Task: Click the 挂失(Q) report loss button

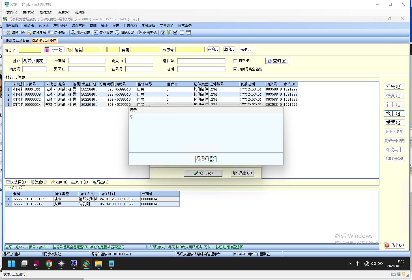Action: [394, 86]
